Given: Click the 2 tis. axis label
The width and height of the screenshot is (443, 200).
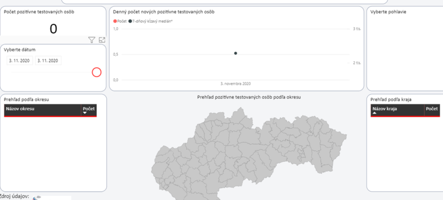Looking at the screenshot, I should [357, 63].
